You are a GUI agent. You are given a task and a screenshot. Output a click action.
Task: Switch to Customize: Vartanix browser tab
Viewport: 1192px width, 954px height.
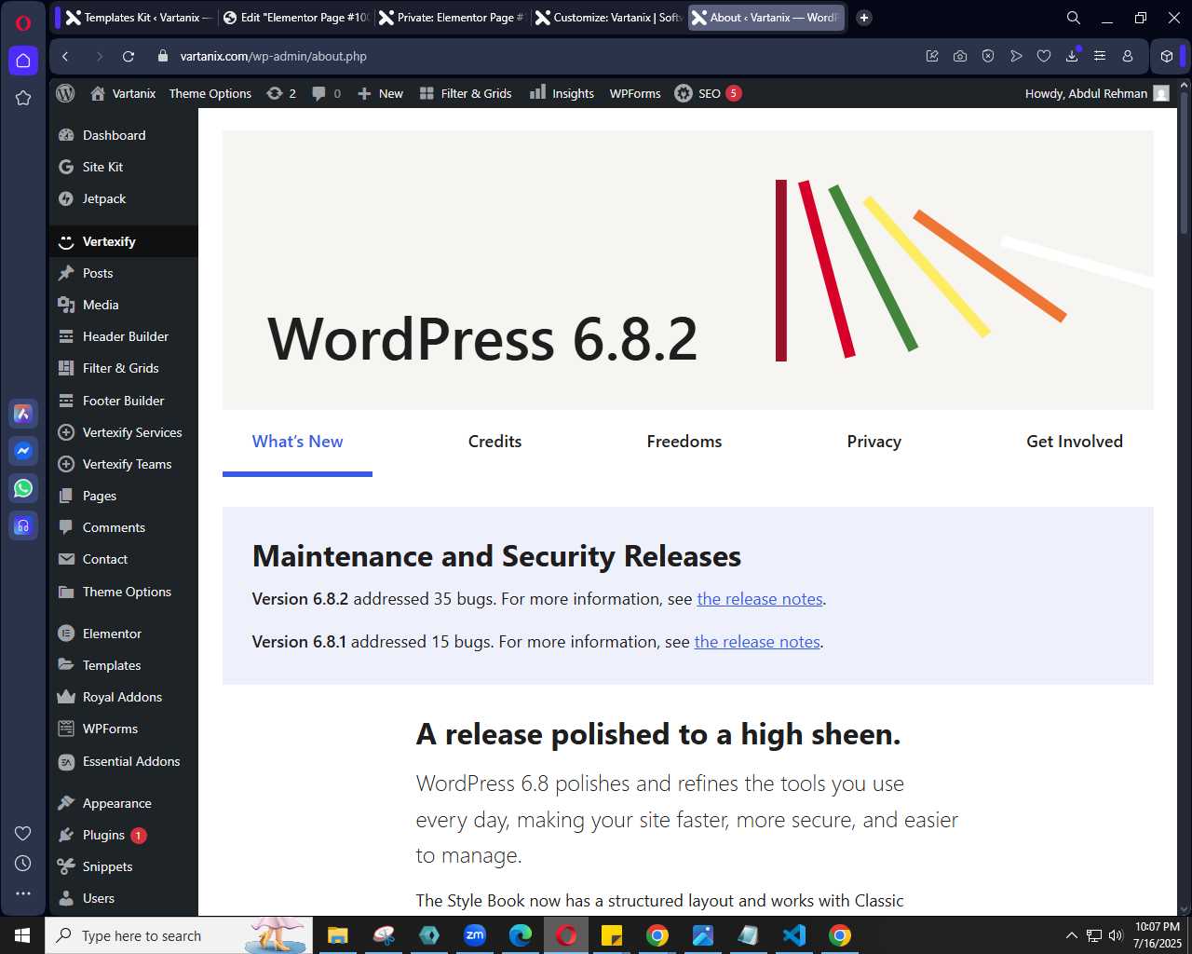(x=607, y=18)
